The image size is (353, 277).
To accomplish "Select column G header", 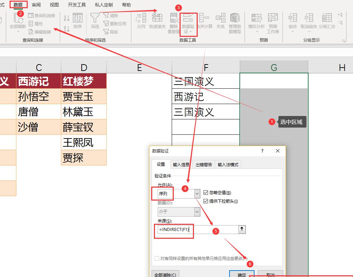I will pyautogui.click(x=274, y=67).
